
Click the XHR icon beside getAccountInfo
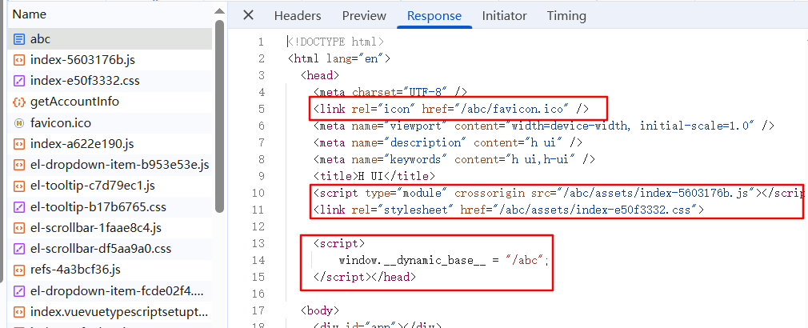pos(19,102)
